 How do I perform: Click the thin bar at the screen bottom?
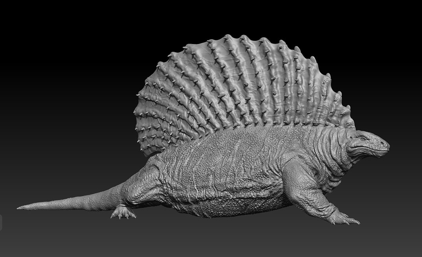(211, 255)
